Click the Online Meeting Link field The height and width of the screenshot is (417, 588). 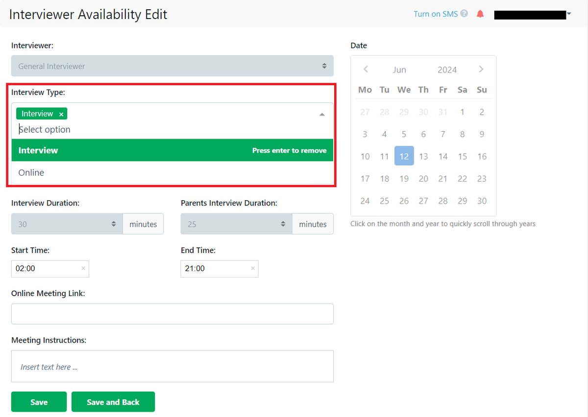(172, 314)
